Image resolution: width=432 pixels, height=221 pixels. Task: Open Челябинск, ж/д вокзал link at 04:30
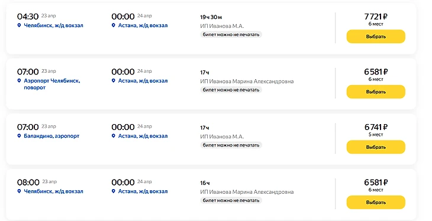point(53,25)
